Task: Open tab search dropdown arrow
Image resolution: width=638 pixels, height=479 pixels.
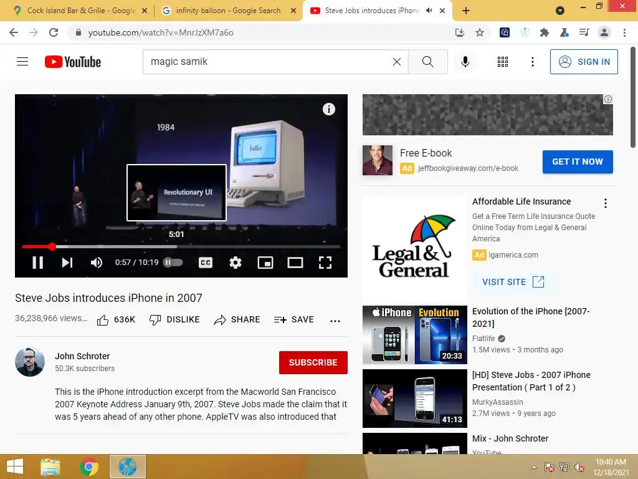Action: pyautogui.click(x=560, y=11)
